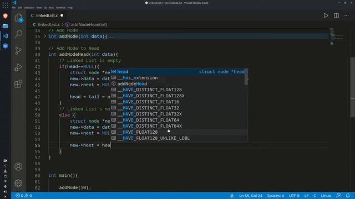This screenshot has height=199, width=355.
Task: Choose the addNodeHead suggestion
Action: [x=177, y=83]
